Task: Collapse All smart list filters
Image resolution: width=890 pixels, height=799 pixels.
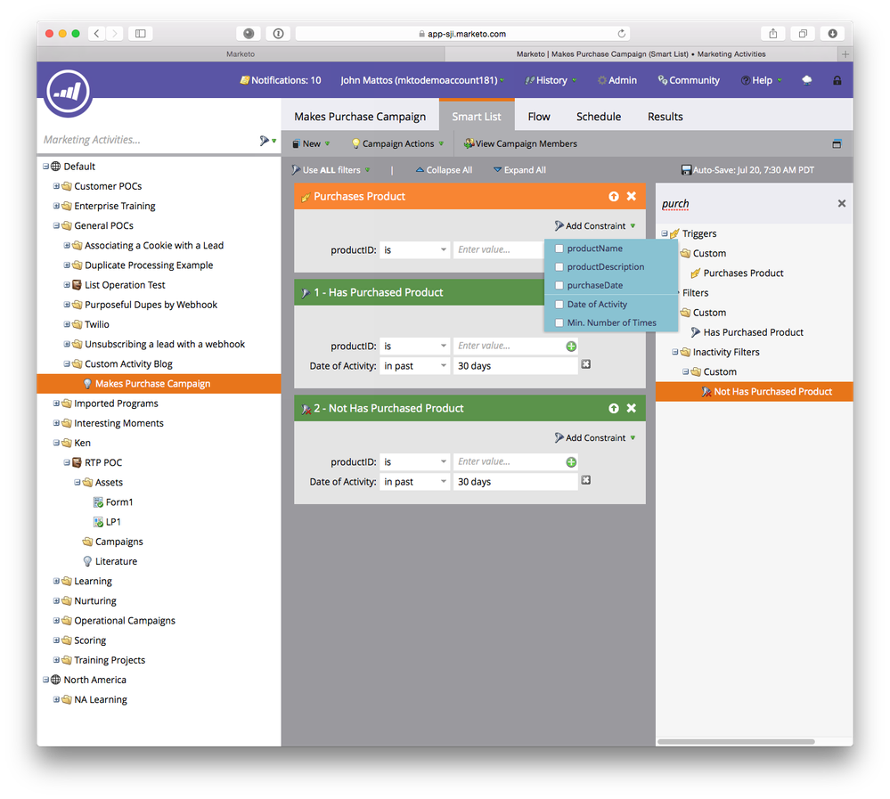Action: coord(444,169)
